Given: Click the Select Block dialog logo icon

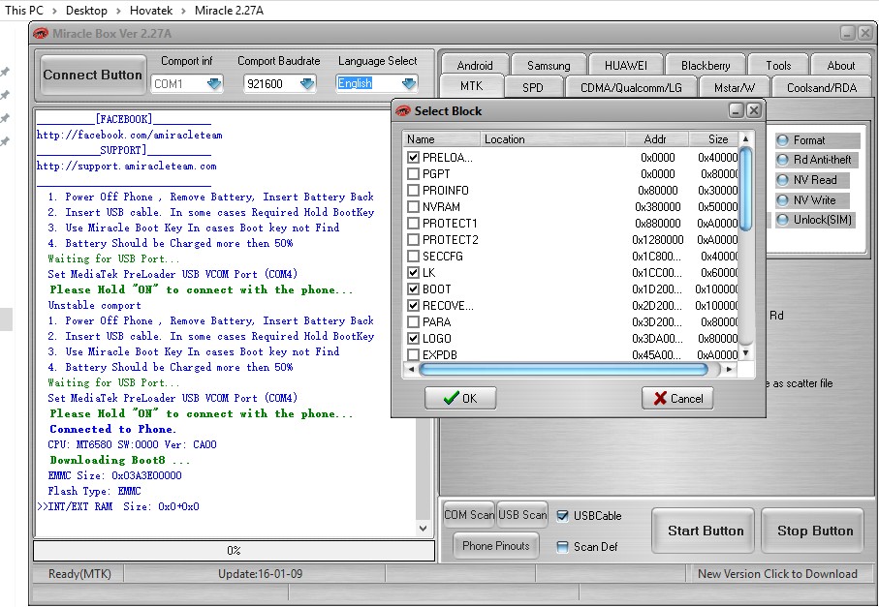Looking at the screenshot, I should tap(402, 111).
